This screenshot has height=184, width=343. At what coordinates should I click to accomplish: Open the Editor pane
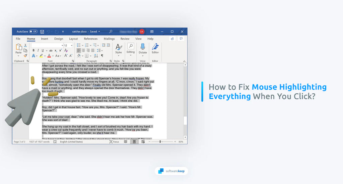[155, 49]
